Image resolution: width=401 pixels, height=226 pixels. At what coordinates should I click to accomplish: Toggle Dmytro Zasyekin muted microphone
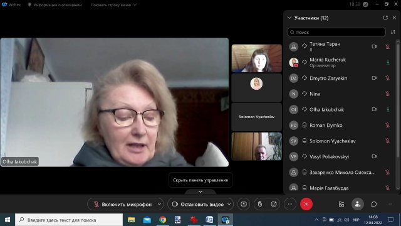[387, 78]
